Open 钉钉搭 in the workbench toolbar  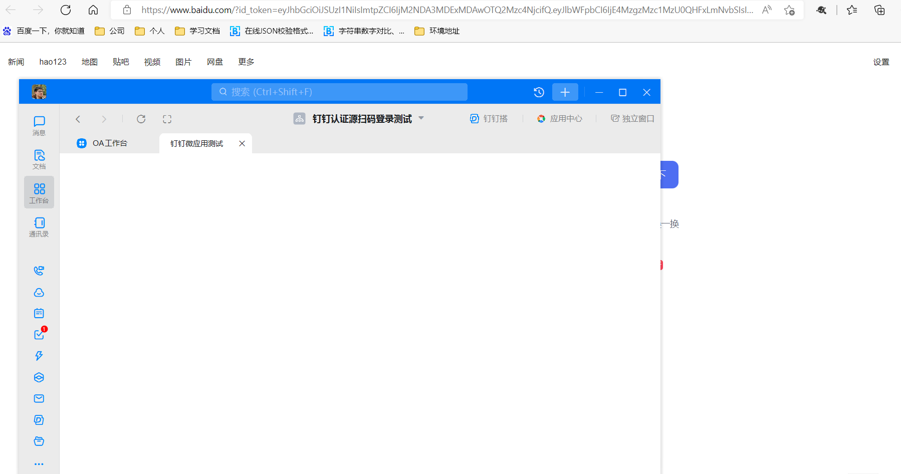tap(489, 119)
